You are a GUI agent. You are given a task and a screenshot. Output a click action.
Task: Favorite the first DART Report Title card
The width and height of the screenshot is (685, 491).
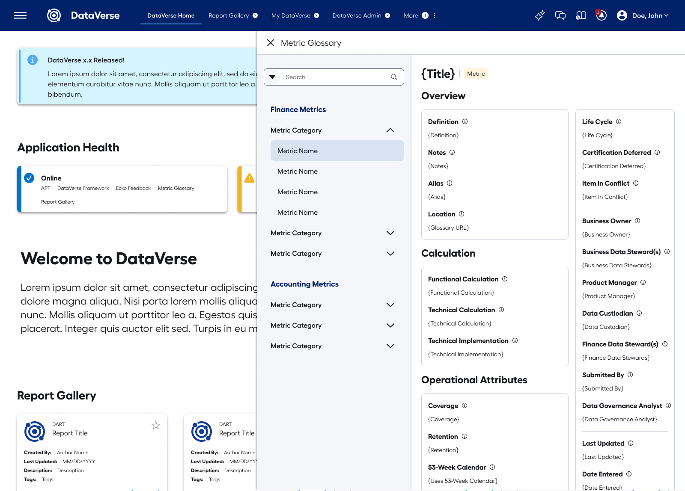[x=156, y=425]
